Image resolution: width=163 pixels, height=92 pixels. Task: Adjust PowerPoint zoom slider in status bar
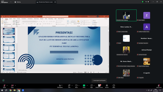point(100,72)
